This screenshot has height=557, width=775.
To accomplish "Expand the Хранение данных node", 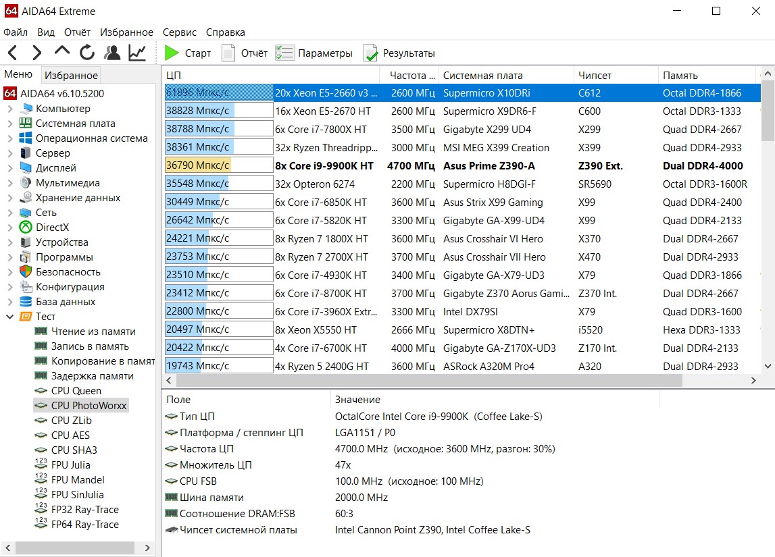I will pos(10,198).
